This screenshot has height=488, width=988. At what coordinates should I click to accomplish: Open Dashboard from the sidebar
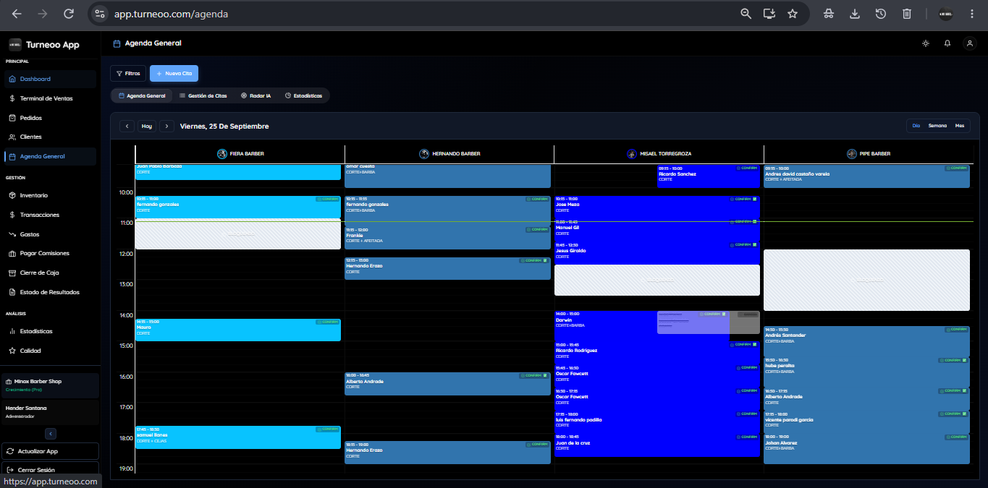49,79
